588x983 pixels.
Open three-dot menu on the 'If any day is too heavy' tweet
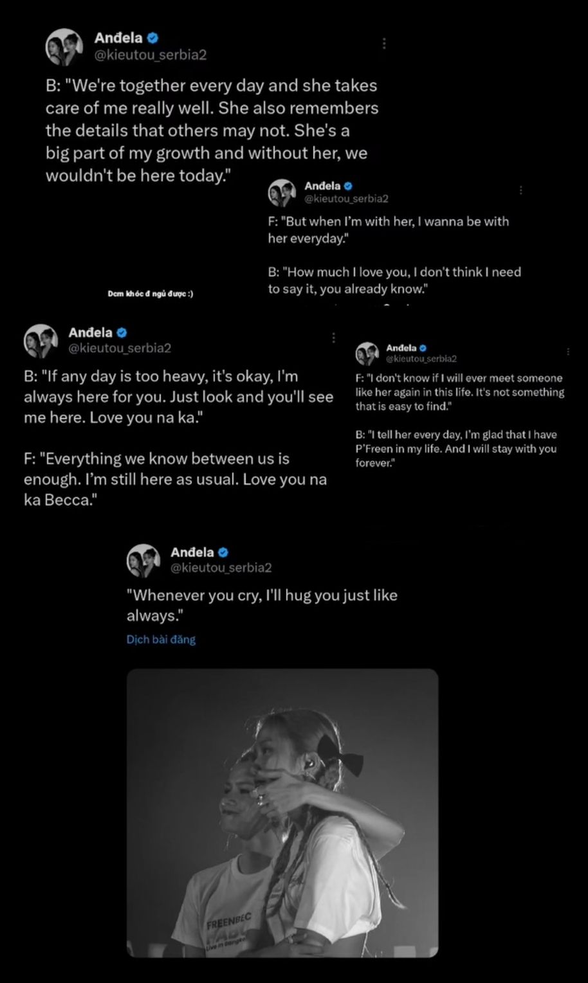(x=333, y=338)
